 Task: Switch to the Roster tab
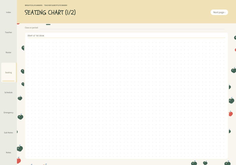(8, 52)
